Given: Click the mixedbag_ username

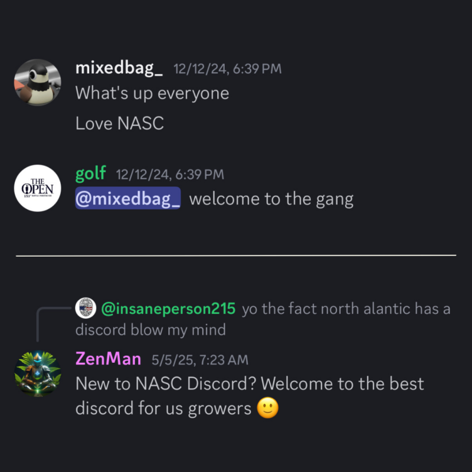Looking at the screenshot, I should pos(119,68).
